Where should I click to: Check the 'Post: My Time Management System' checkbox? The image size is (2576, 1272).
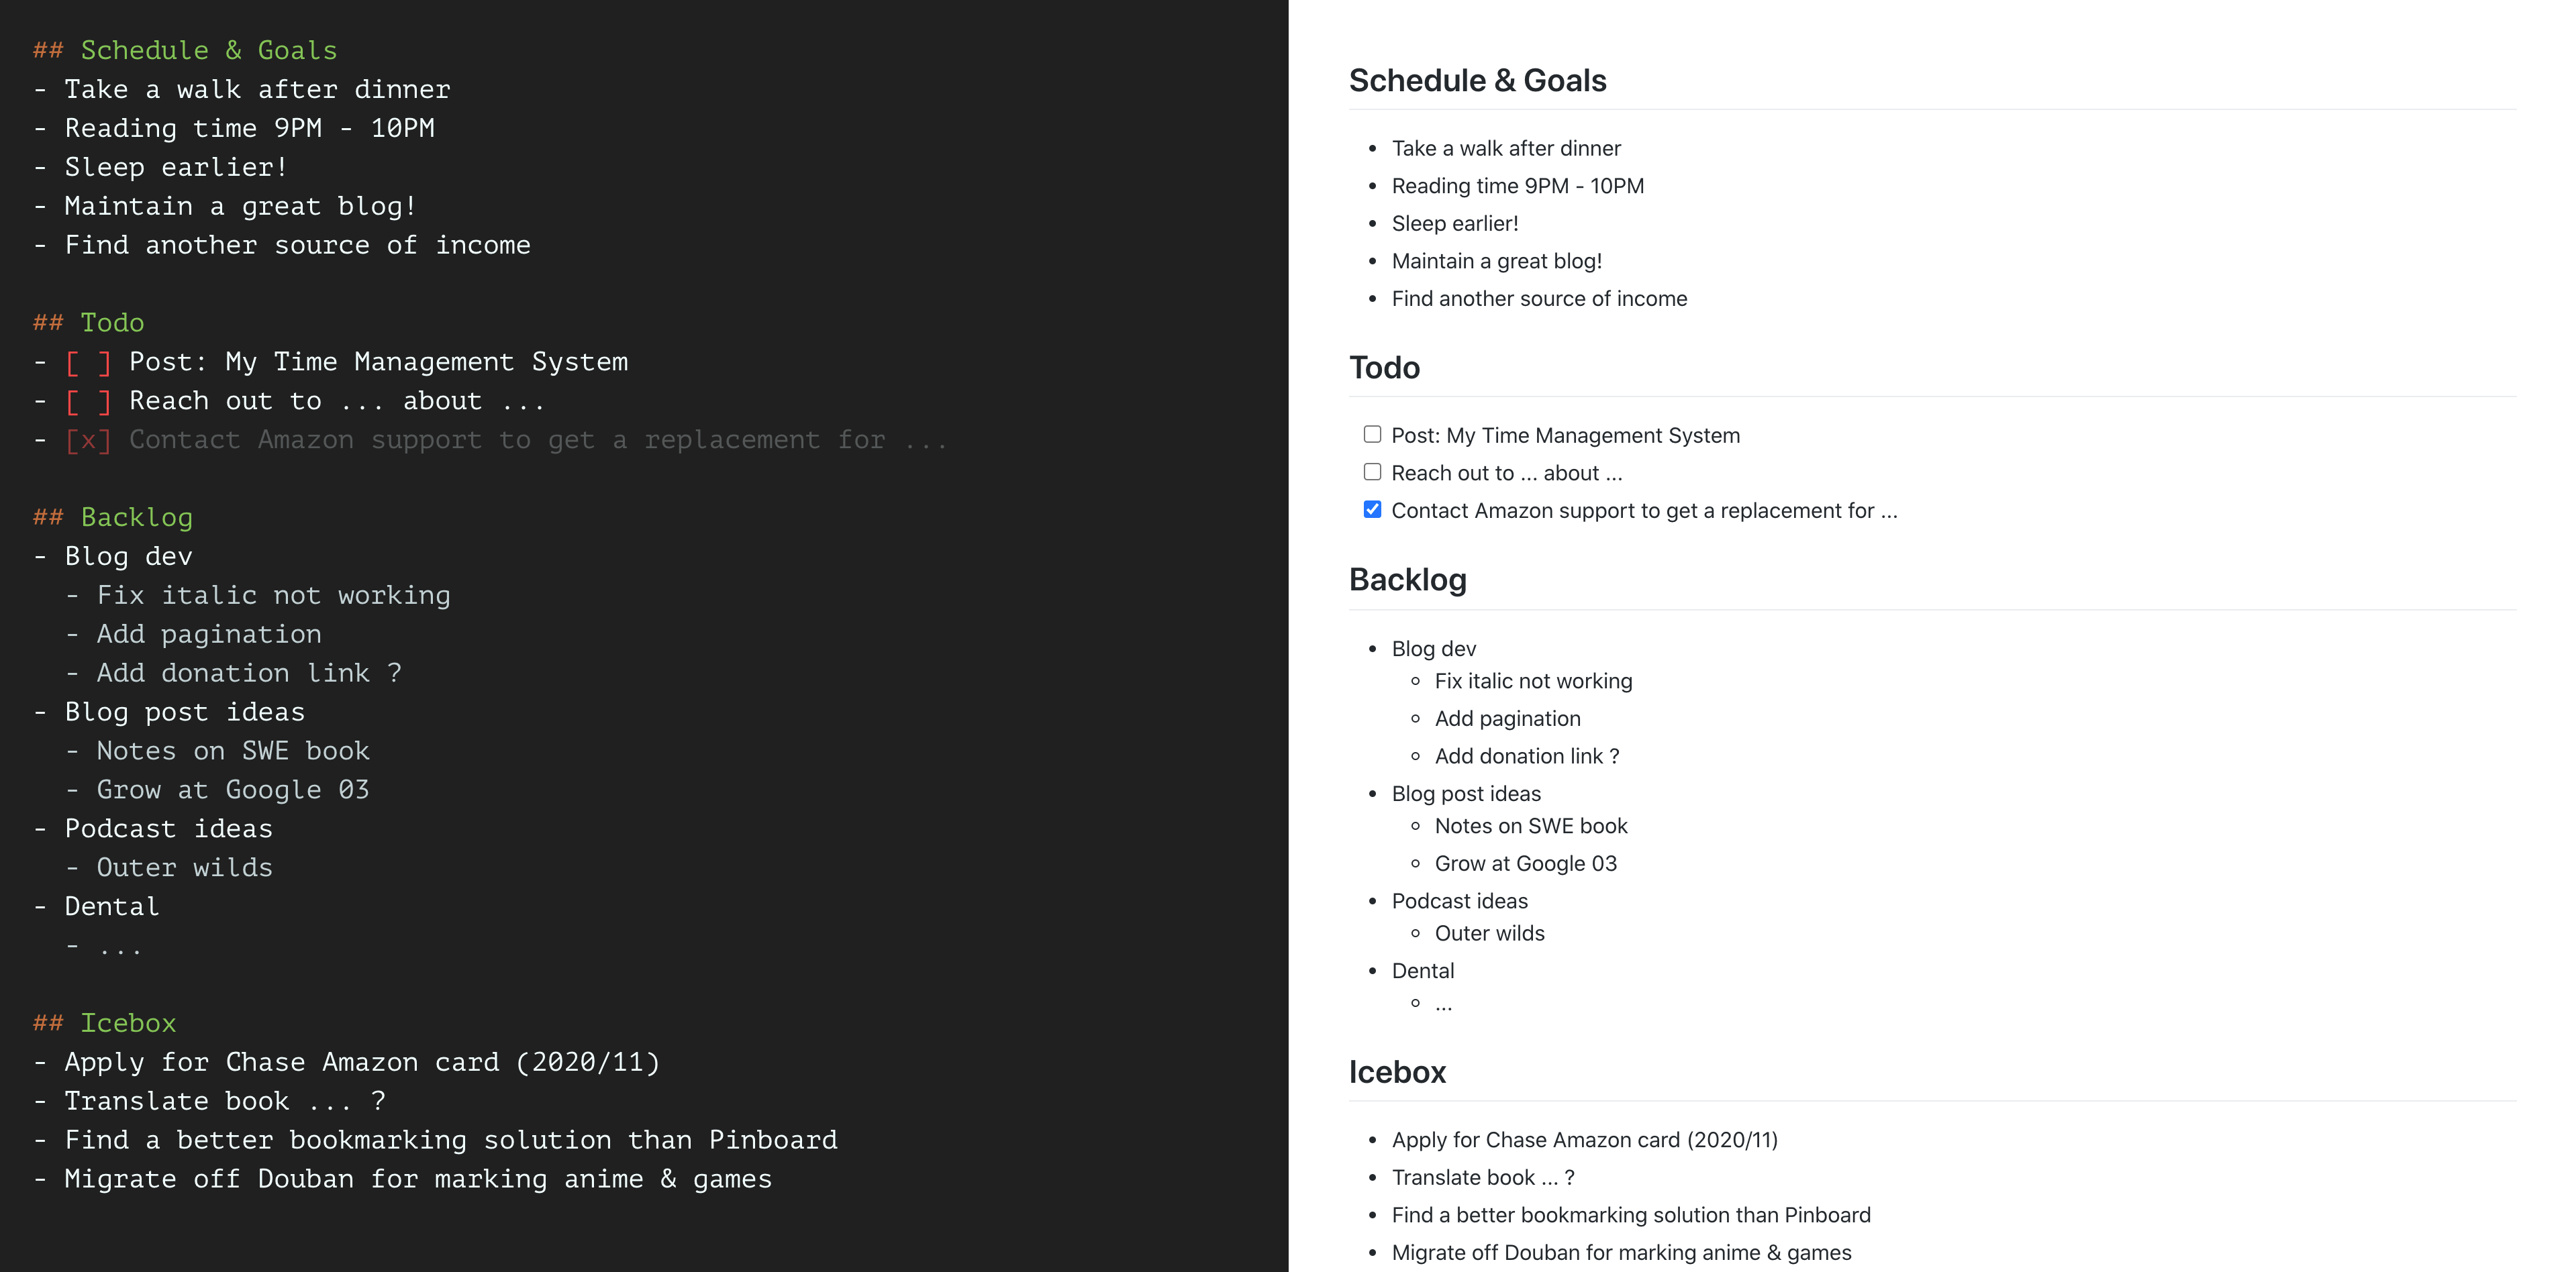click(1372, 435)
